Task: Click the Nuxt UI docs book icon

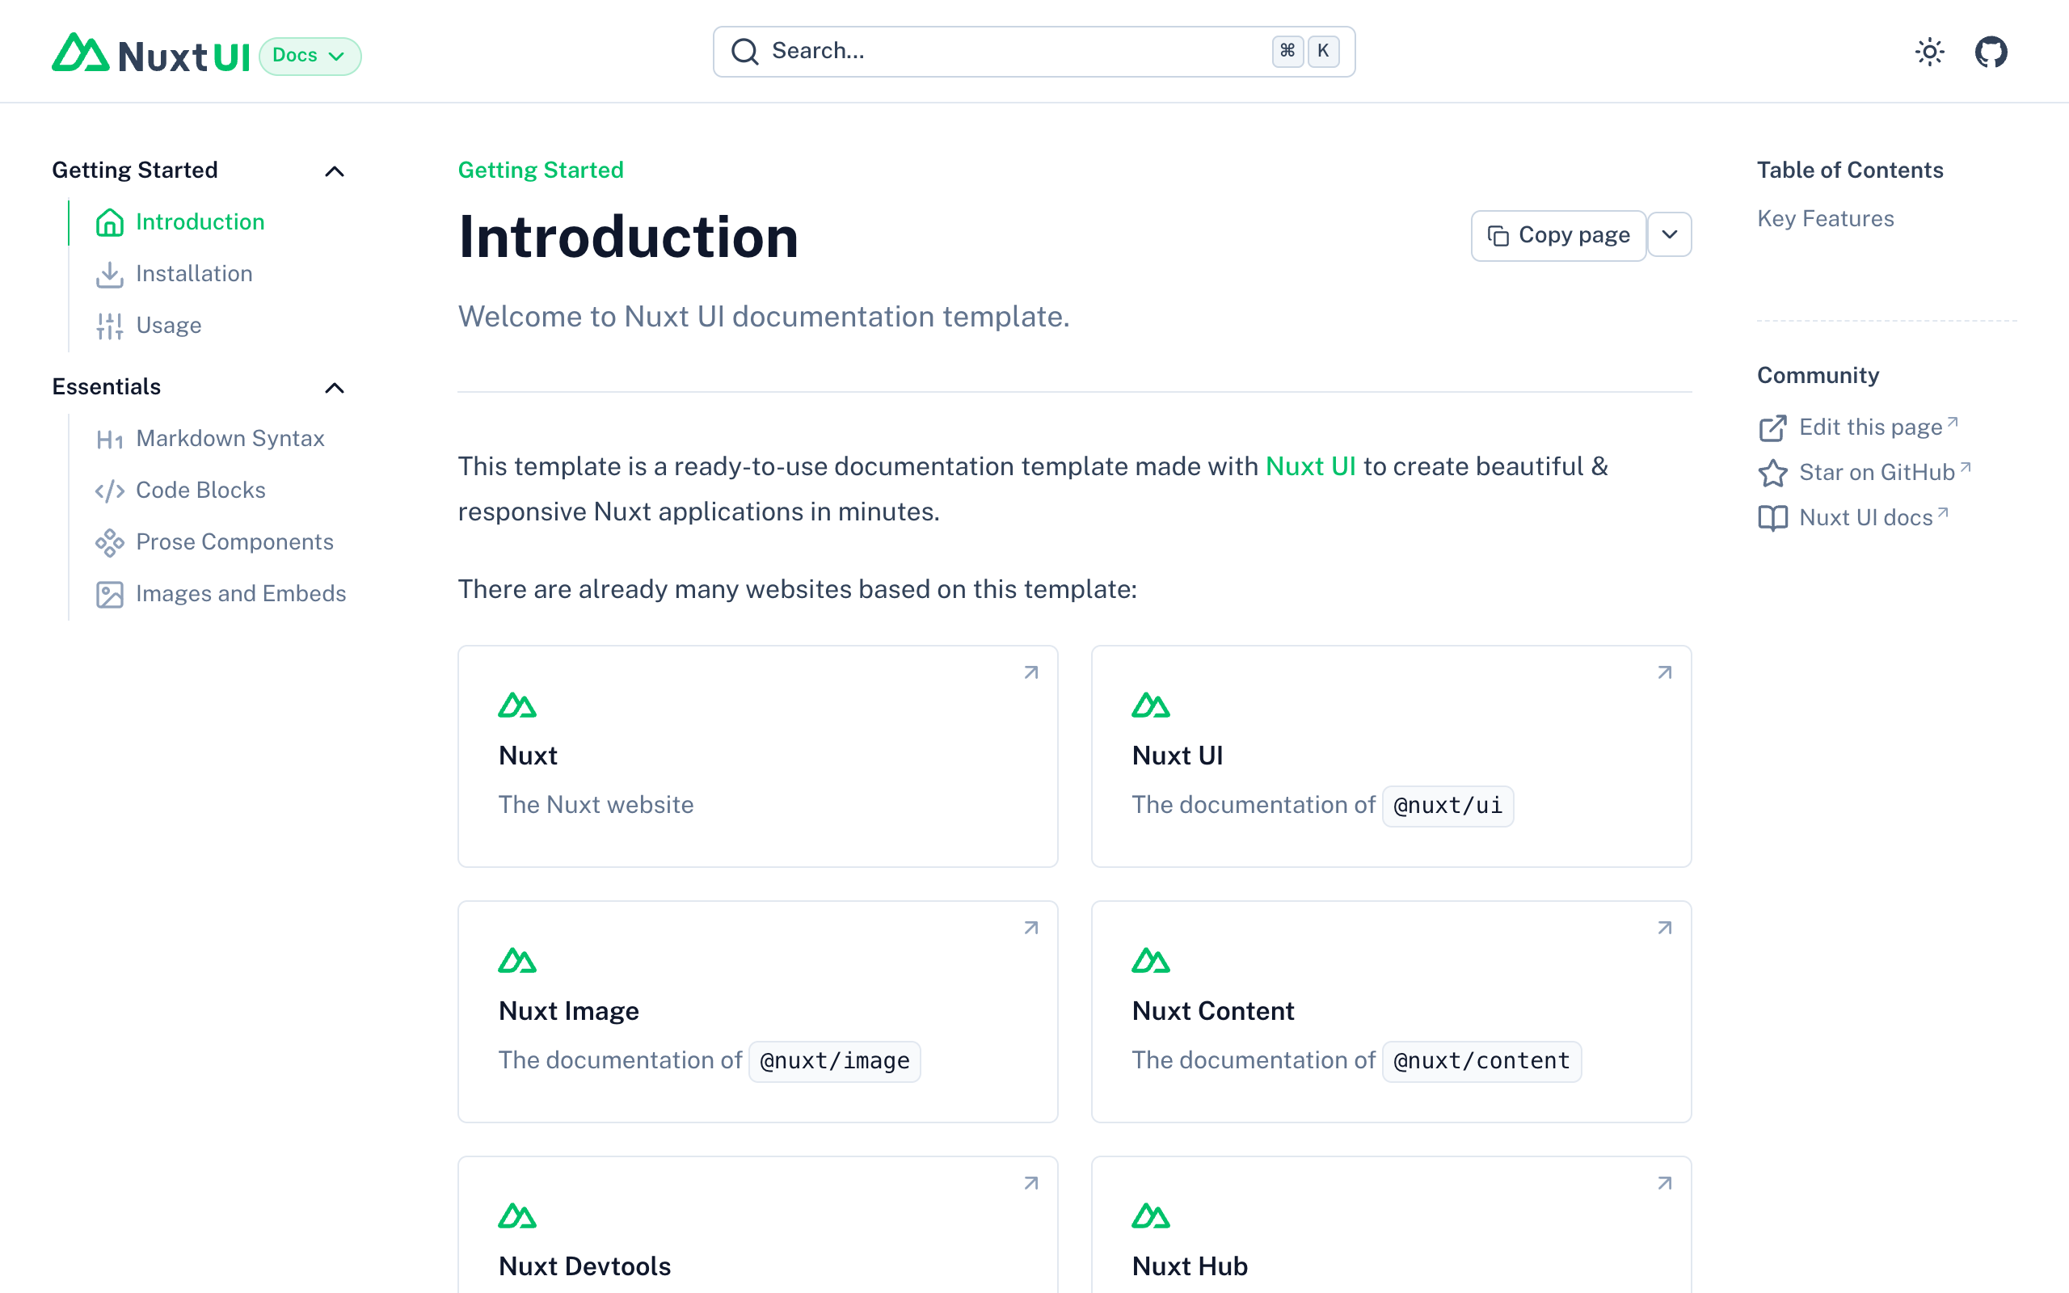Action: coord(1772,518)
